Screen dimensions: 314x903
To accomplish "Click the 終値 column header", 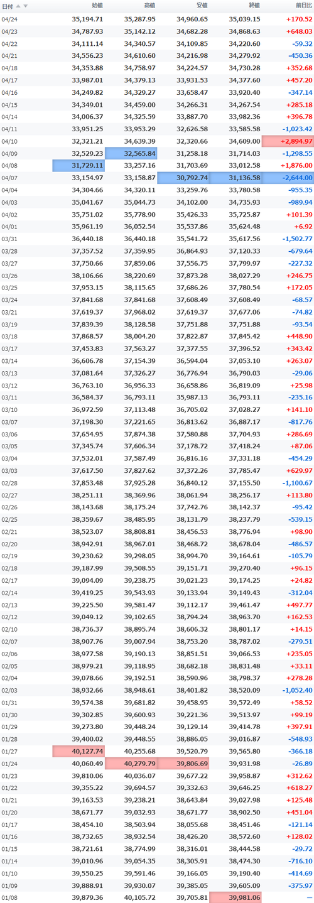I will (254, 6).
